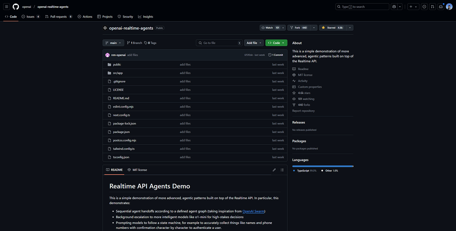
Task: Follow the OpenAI Swarm hyperlink
Action: 254,211
